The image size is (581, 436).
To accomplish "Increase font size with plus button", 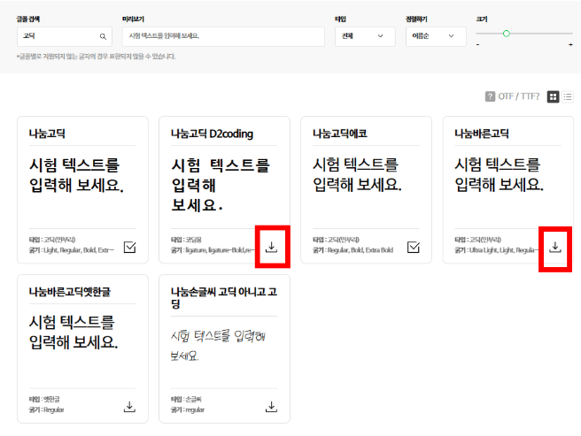I will click(570, 45).
